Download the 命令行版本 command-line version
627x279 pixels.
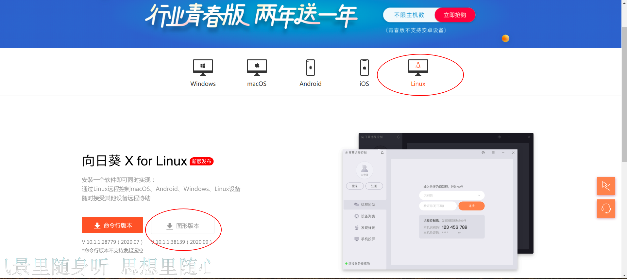point(112,225)
